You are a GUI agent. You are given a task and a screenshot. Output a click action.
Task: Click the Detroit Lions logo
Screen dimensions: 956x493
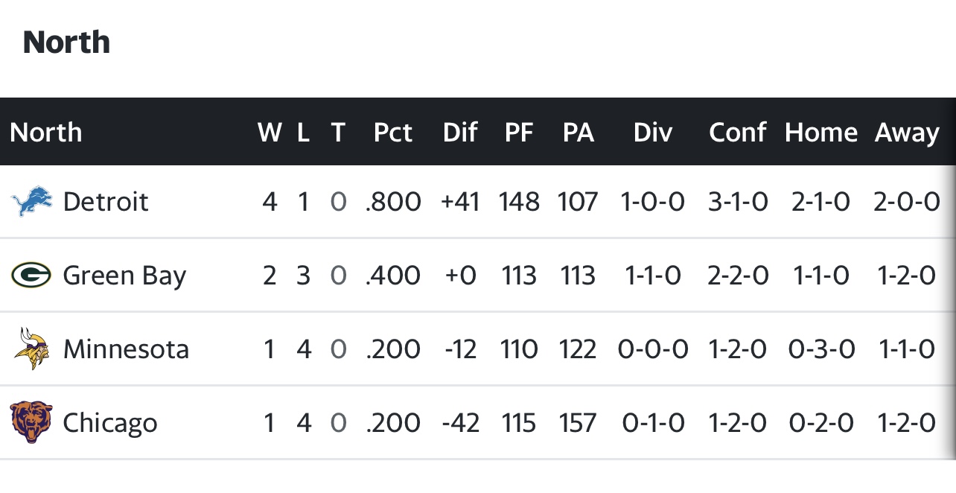(x=31, y=202)
